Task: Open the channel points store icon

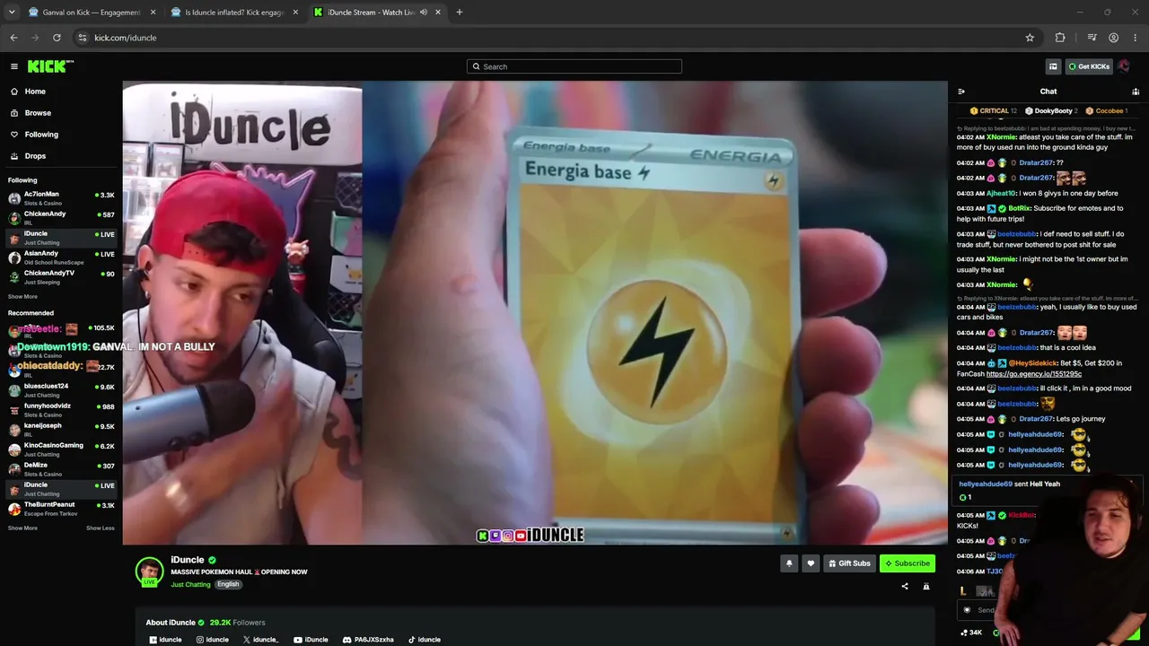Action: 1053,66
